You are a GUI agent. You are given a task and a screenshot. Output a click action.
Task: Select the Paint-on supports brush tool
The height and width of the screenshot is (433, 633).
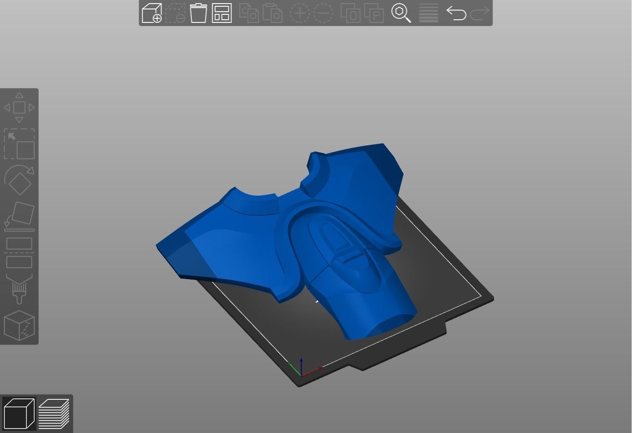pyautogui.click(x=19, y=289)
